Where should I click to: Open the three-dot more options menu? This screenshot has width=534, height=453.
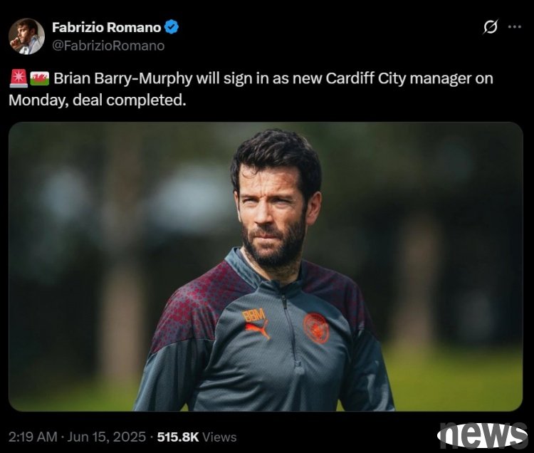coord(515,26)
